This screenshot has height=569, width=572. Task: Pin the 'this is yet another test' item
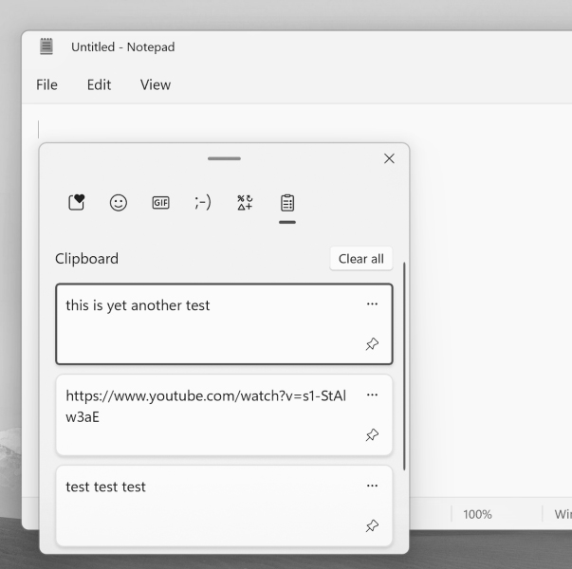coord(372,344)
